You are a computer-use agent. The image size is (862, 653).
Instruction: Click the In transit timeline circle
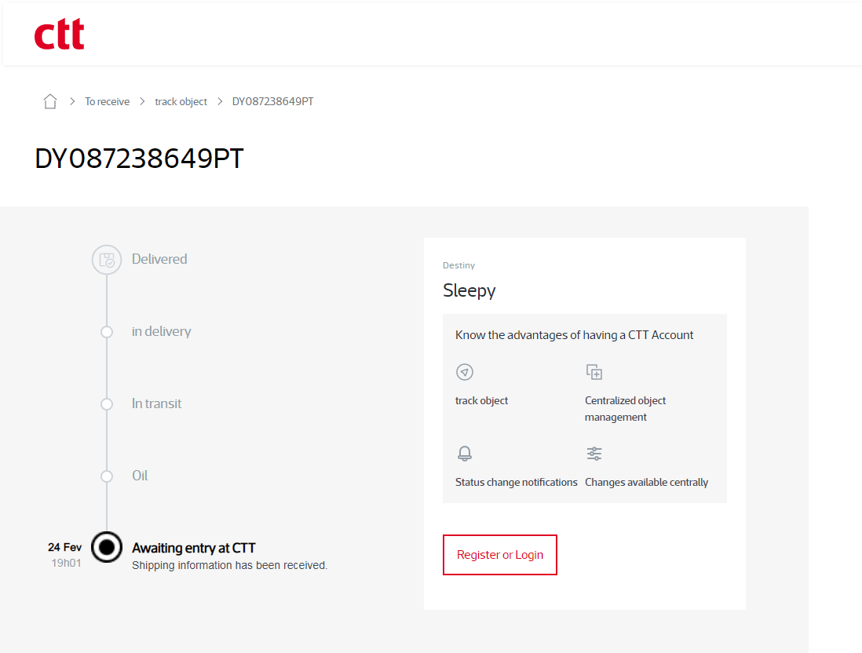tap(107, 404)
